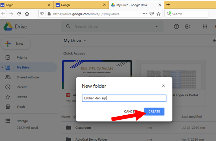Click the Drive search magnifier icon
Viewport: 216px width, 141px height.
click(x=68, y=26)
